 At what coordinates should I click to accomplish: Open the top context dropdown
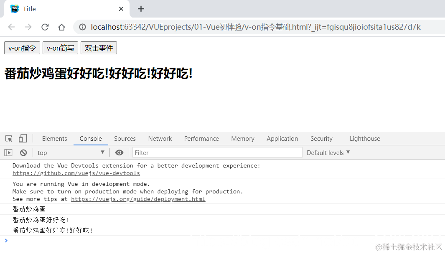[71, 152]
